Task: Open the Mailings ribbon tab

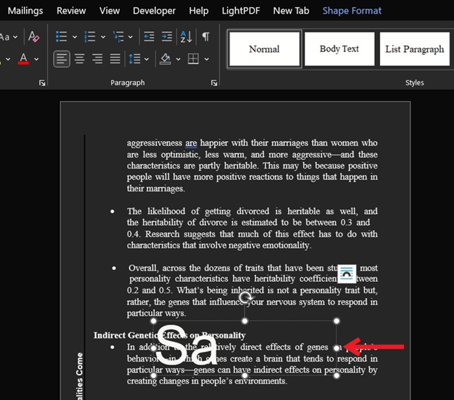Action: click(x=25, y=11)
